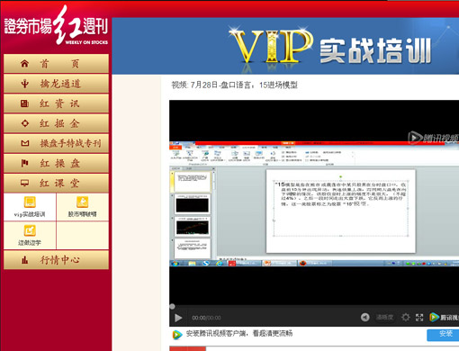Go to the 首页 home page
459x351 pixels.
[x=56, y=63]
